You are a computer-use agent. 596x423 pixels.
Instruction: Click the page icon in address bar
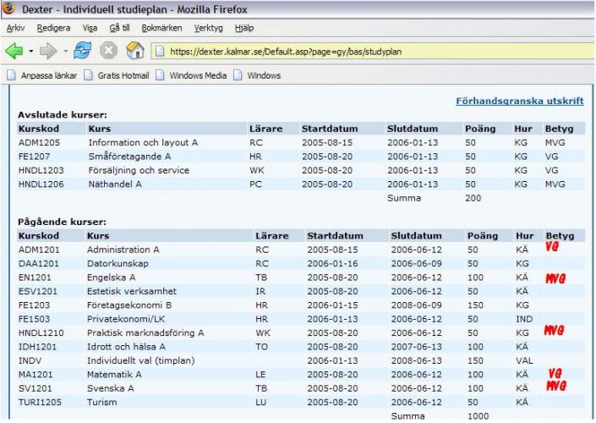(160, 52)
